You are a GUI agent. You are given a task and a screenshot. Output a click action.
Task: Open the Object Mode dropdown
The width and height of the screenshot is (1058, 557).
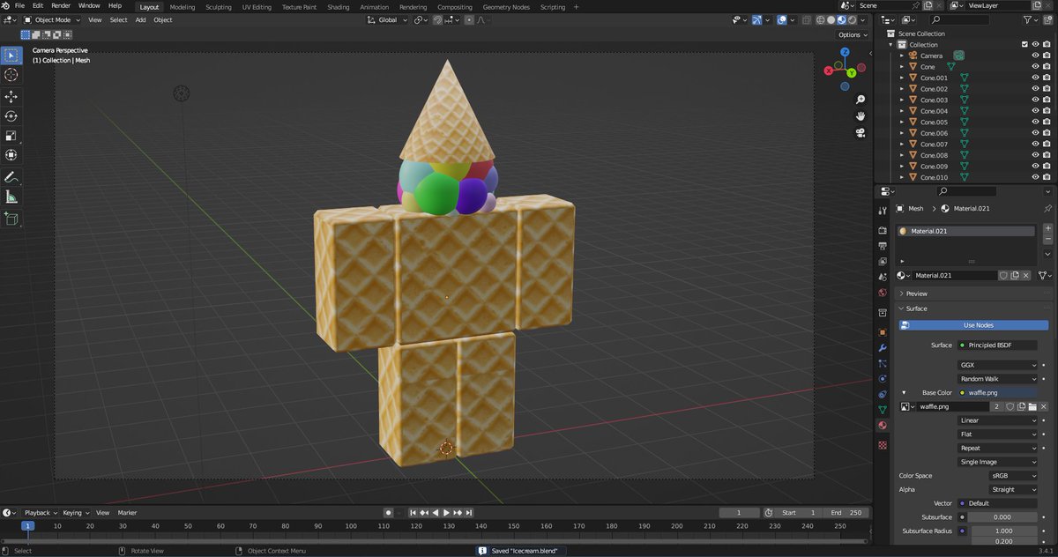pyautogui.click(x=52, y=19)
